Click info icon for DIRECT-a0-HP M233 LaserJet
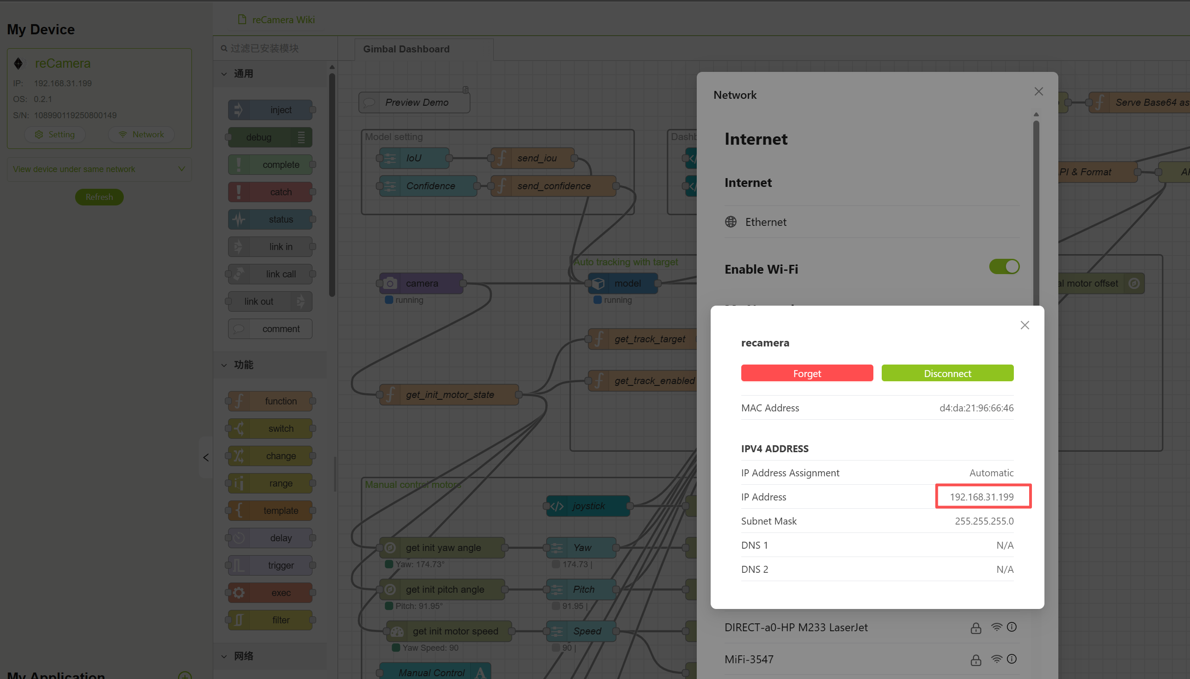Image resolution: width=1190 pixels, height=679 pixels. (x=1012, y=627)
